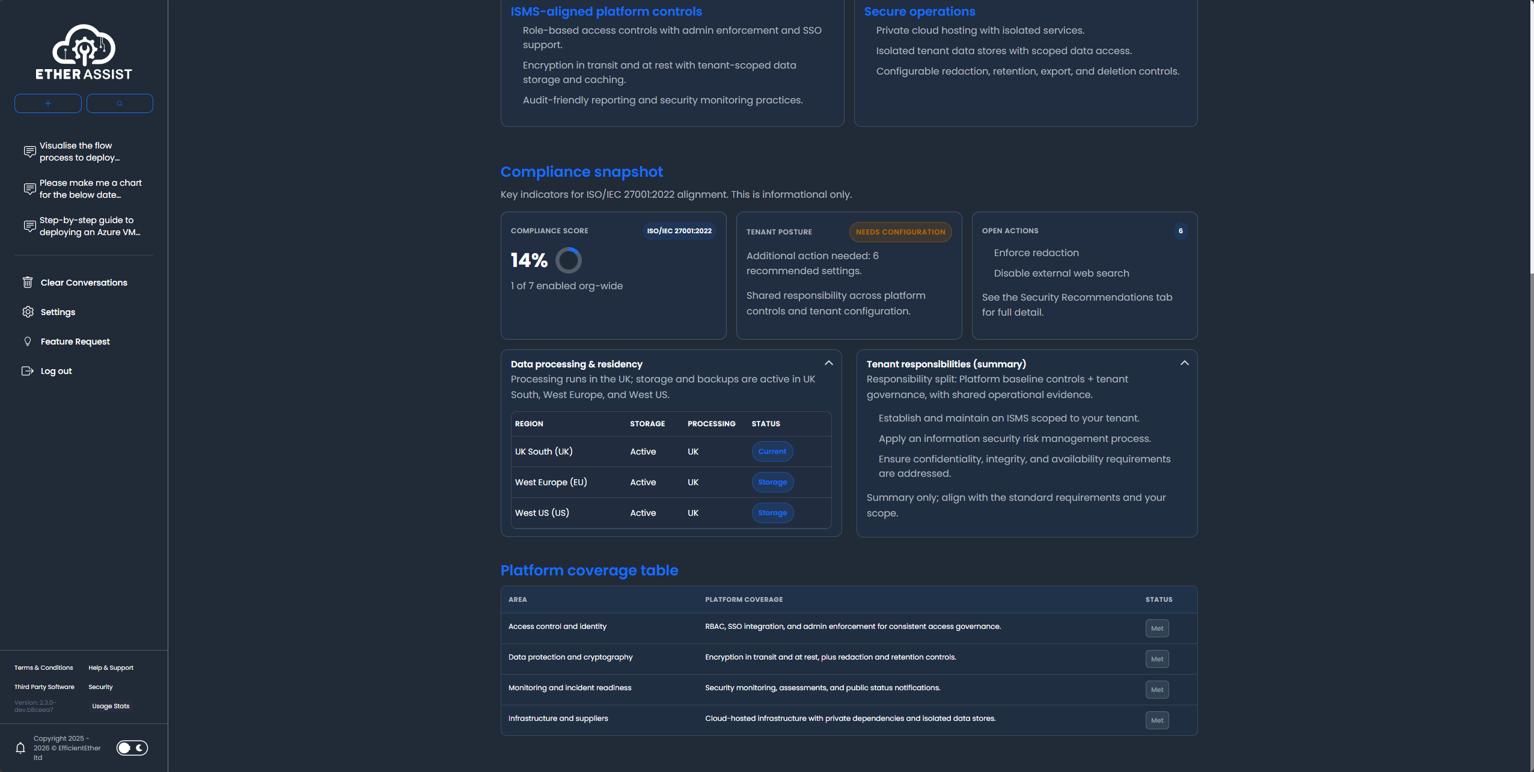
Task: Click chat icon beside 'Visualise the flow' conversation
Action: coord(29,152)
